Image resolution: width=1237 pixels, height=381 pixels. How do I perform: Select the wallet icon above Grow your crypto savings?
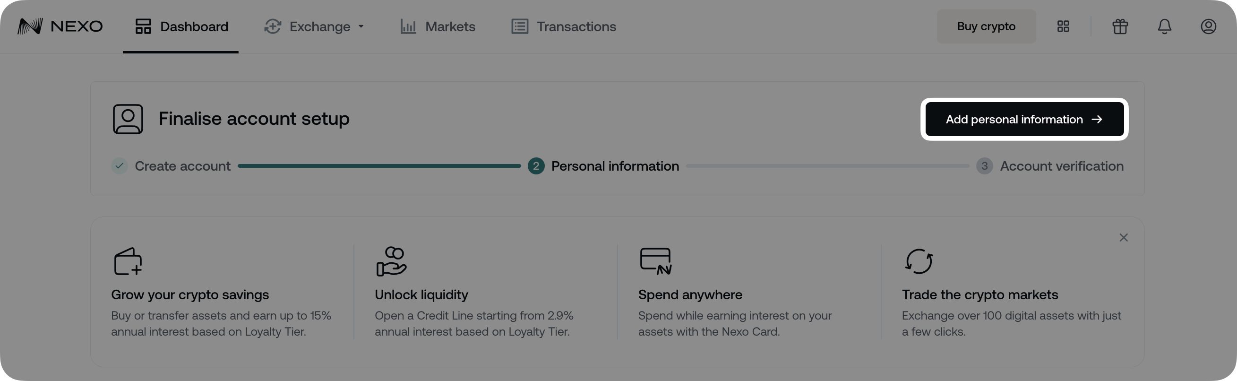click(127, 261)
